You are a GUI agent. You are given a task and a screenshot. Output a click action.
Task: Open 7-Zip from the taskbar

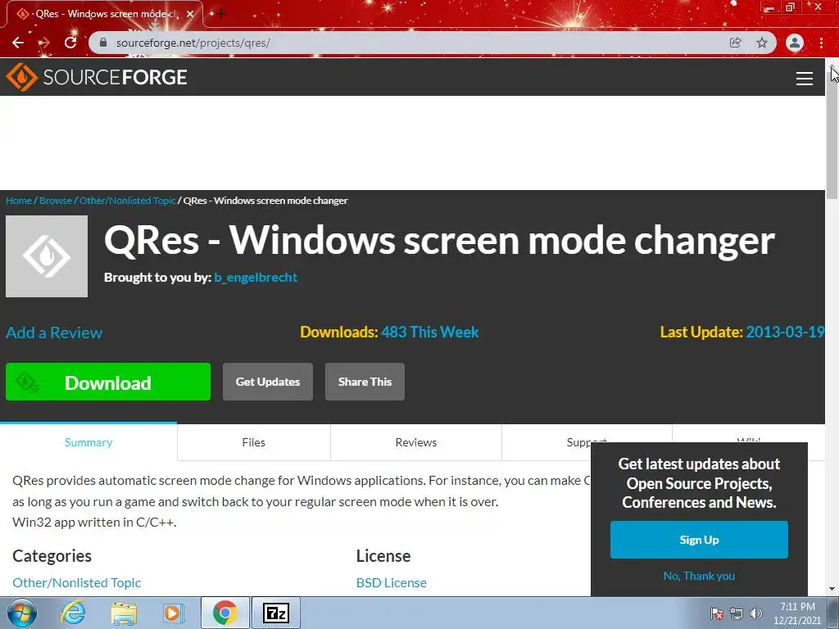(276, 613)
